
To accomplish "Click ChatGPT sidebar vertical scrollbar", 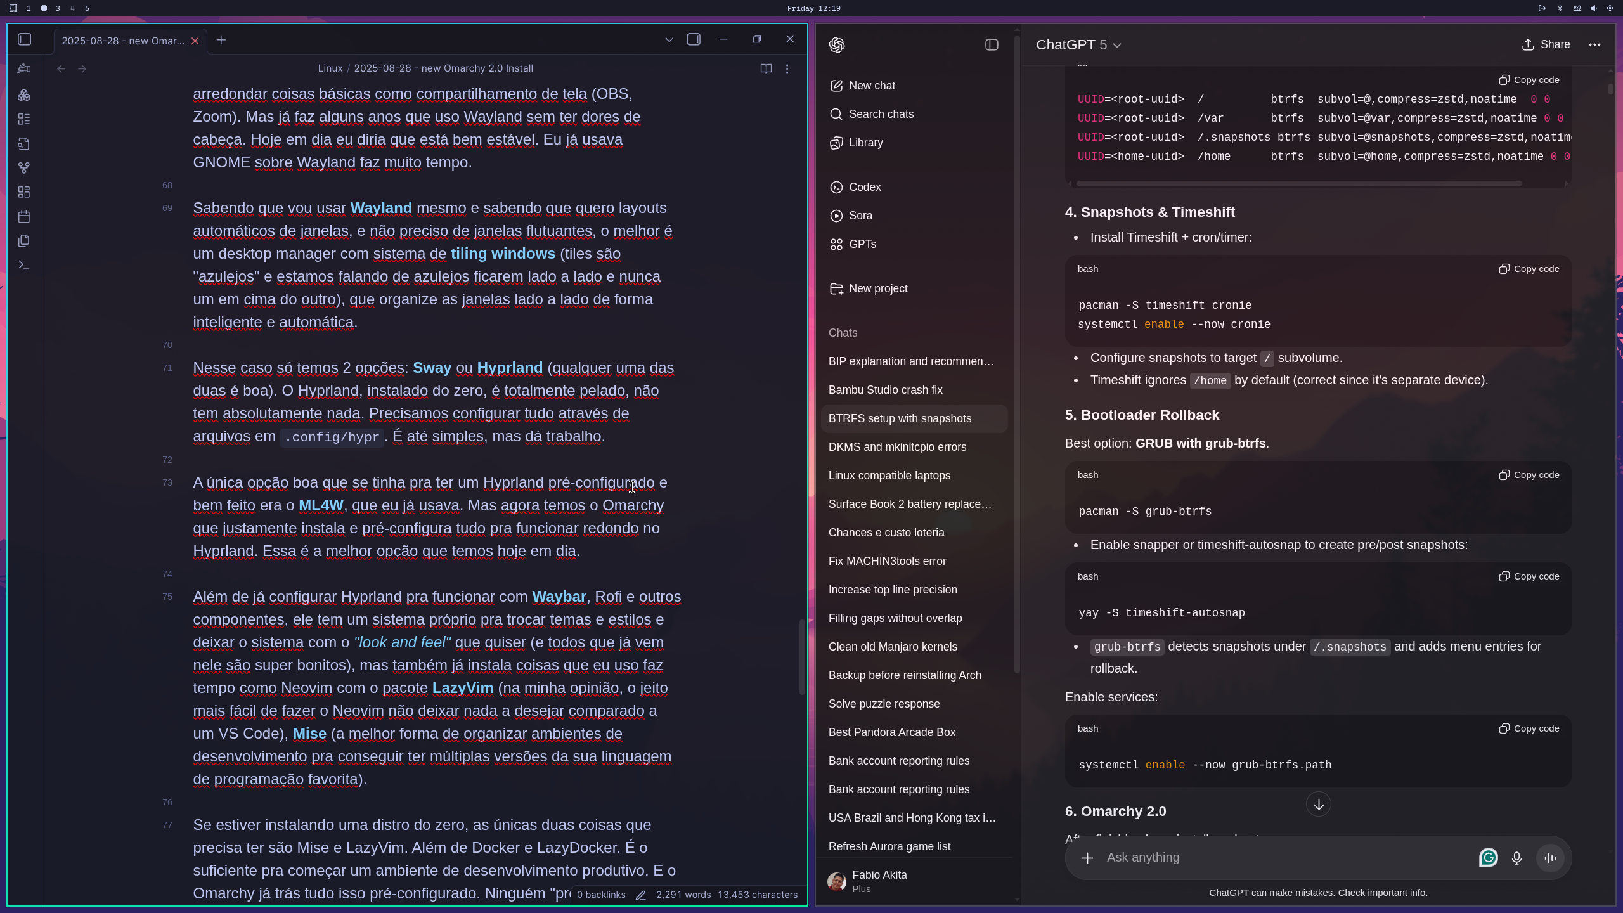I will (x=1017, y=355).
